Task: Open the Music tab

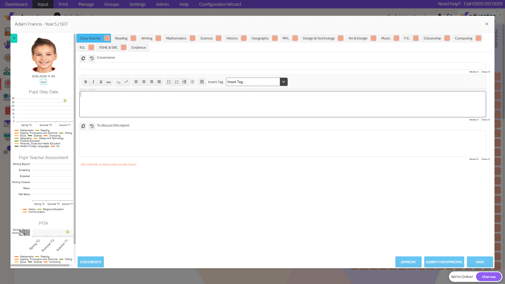Action: coord(386,38)
